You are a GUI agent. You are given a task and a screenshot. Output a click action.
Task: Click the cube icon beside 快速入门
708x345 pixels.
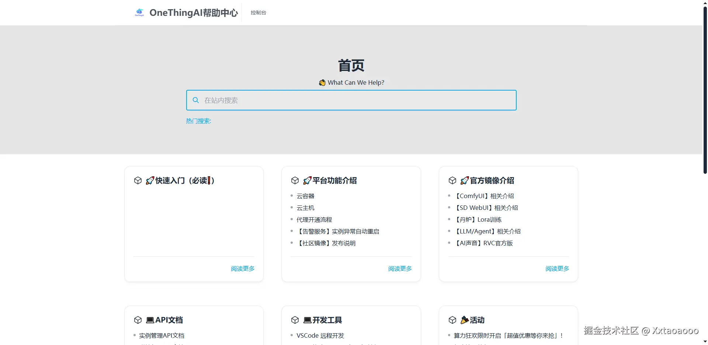coord(138,180)
